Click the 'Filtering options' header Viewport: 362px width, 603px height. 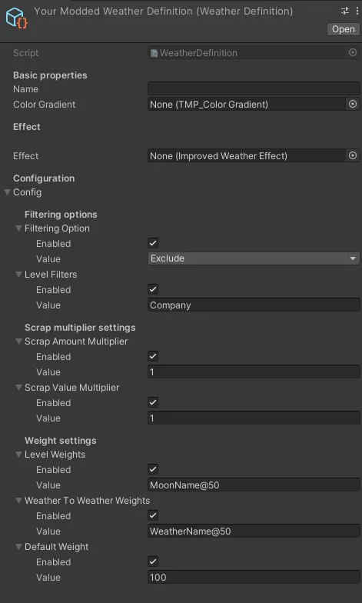(61, 215)
